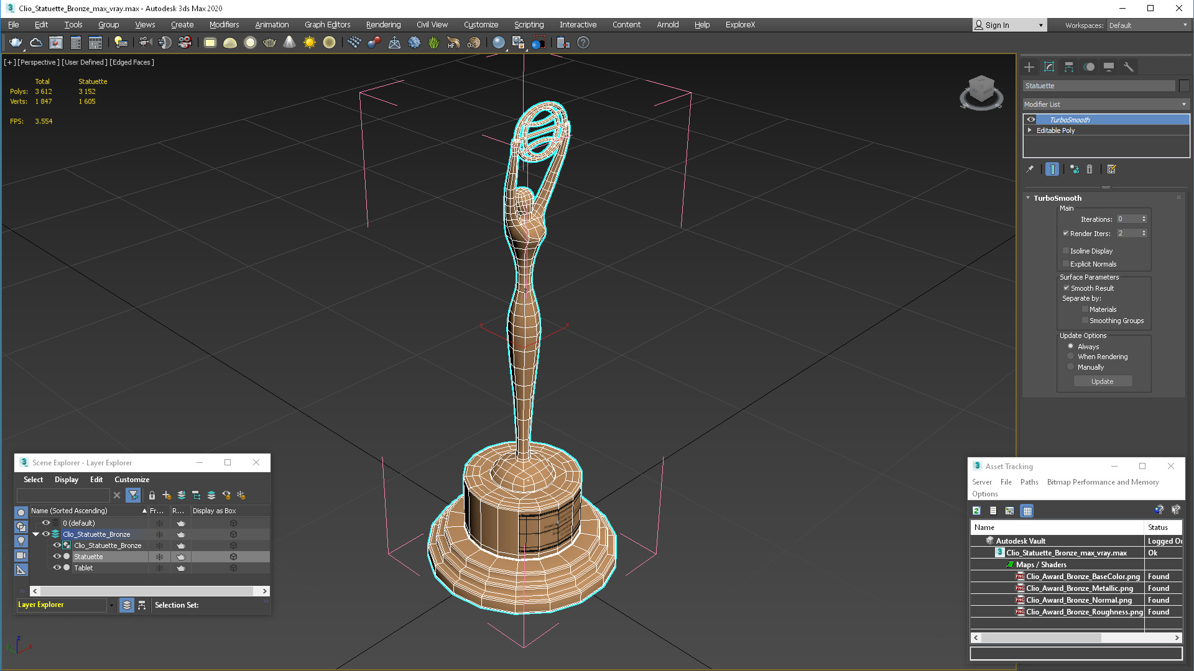The width and height of the screenshot is (1194, 671).
Task: Toggle Display Cameras filter in Scene Explorer
Action: click(21, 555)
